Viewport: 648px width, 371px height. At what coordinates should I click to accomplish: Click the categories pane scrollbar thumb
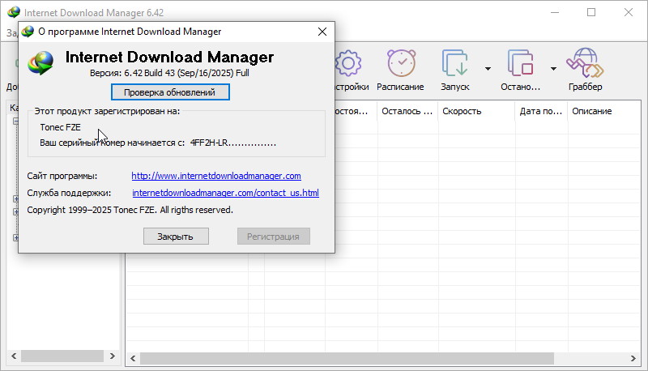[62, 356]
